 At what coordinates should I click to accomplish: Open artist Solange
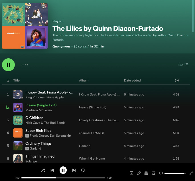[31, 161]
